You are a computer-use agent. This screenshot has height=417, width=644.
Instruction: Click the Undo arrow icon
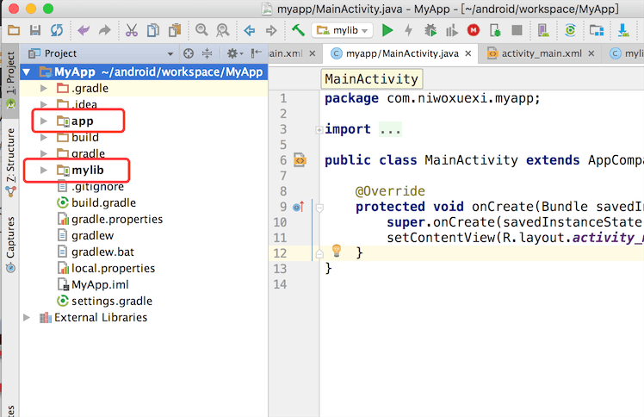point(84,30)
